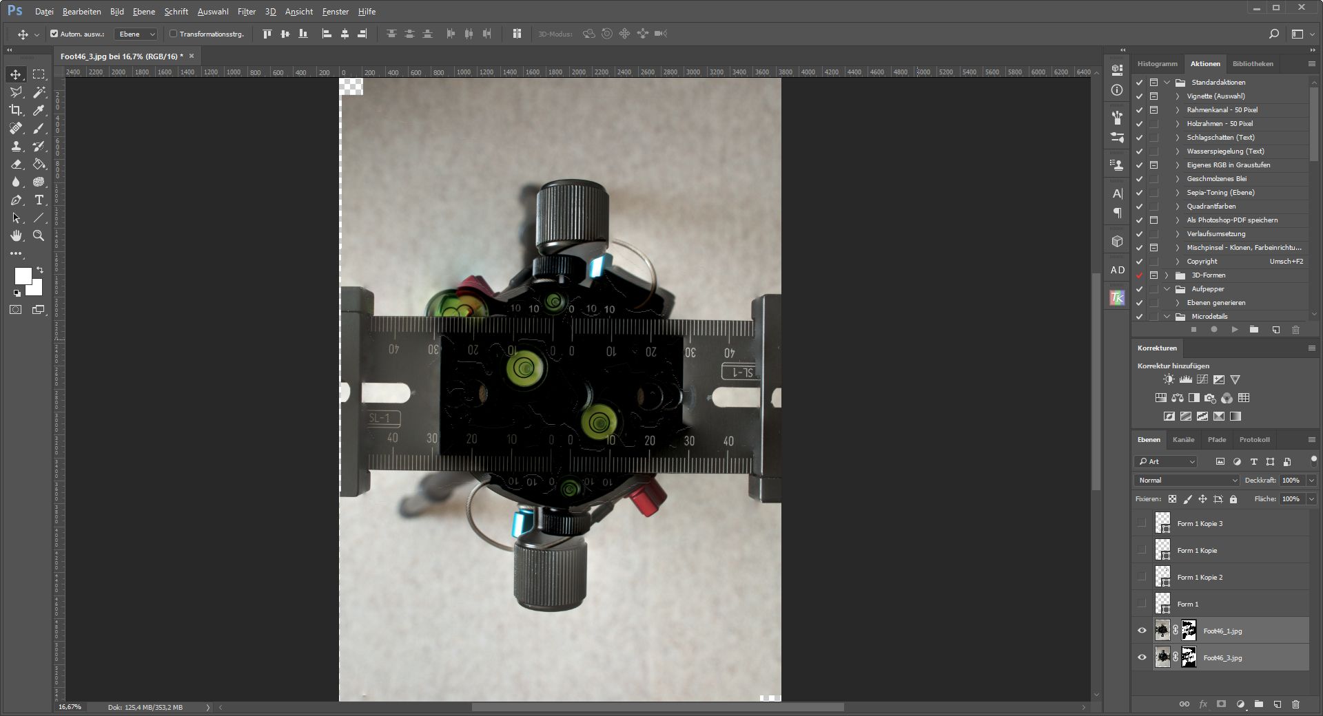Open the Filter menu
The image size is (1323, 716).
(246, 12)
